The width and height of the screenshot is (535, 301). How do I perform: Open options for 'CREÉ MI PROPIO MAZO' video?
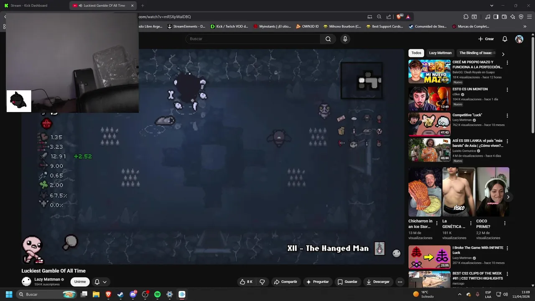(507, 63)
